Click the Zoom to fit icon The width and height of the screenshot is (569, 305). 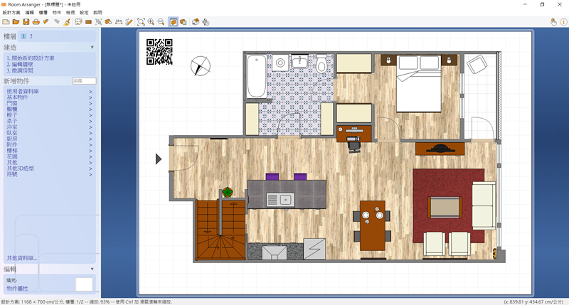[x=142, y=22]
